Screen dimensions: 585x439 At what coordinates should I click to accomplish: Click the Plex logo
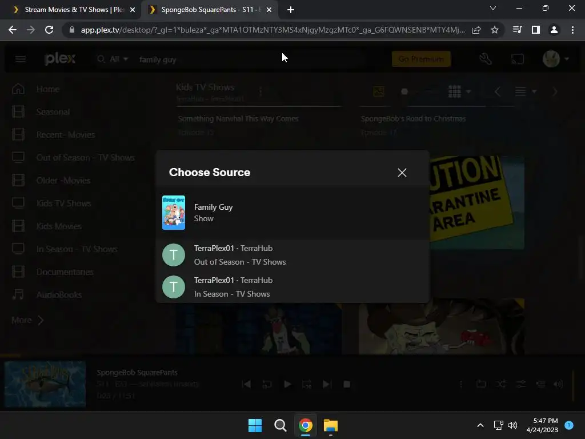60,59
